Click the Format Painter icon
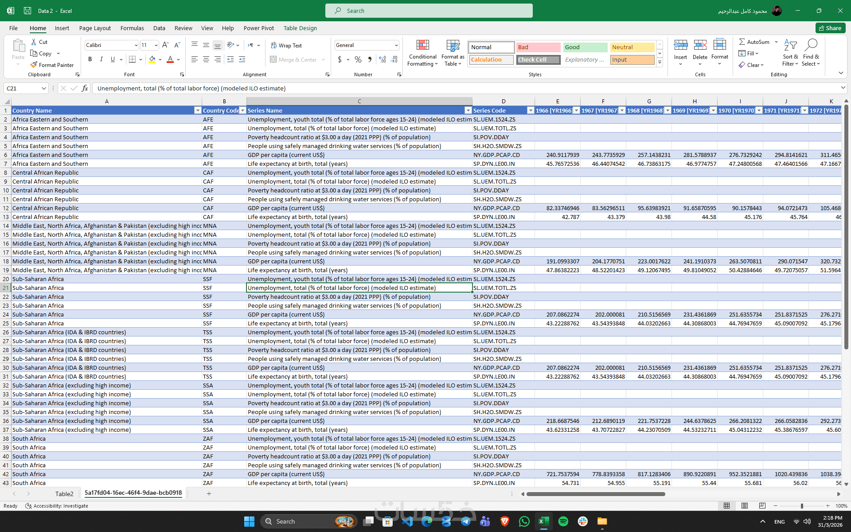Screen dimensions: 851x532 pyautogui.click(x=34, y=65)
